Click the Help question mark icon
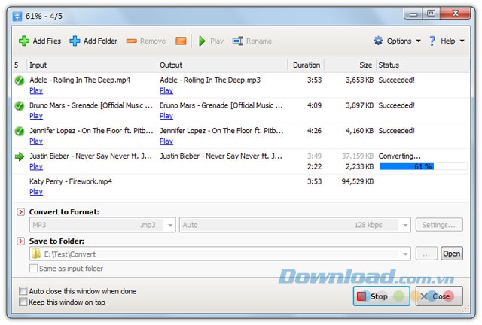 coord(432,41)
